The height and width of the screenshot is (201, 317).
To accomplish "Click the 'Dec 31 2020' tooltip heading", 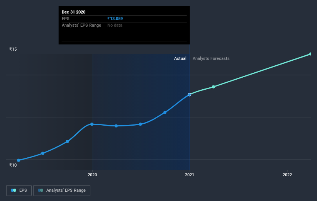I will click(74, 12).
